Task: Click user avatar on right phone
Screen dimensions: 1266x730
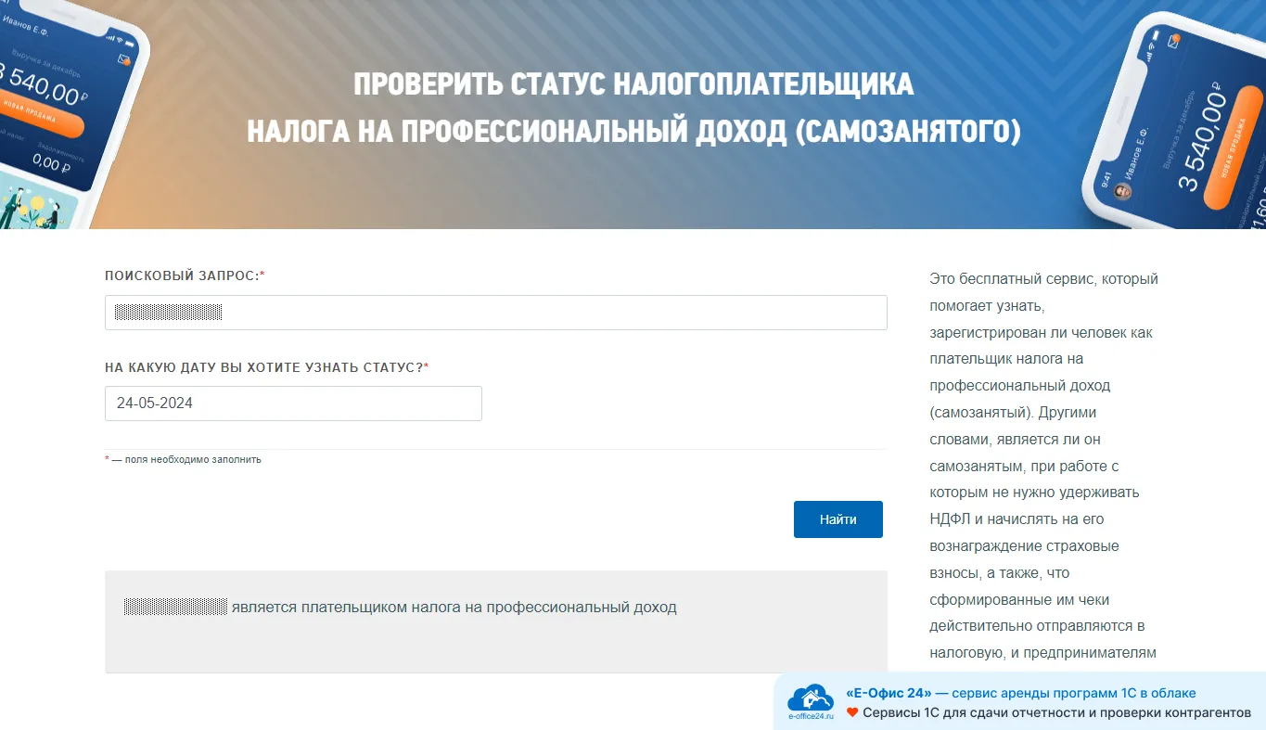Action: (1123, 191)
